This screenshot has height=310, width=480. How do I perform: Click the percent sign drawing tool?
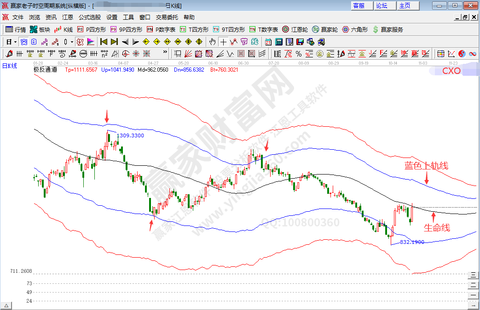[299, 54]
